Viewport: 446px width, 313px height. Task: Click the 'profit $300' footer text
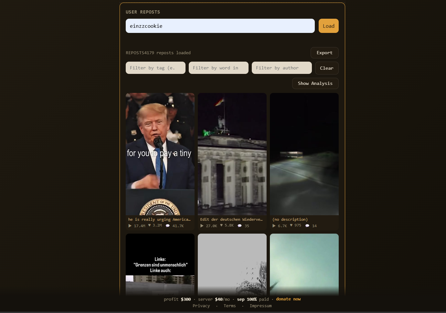(177, 299)
